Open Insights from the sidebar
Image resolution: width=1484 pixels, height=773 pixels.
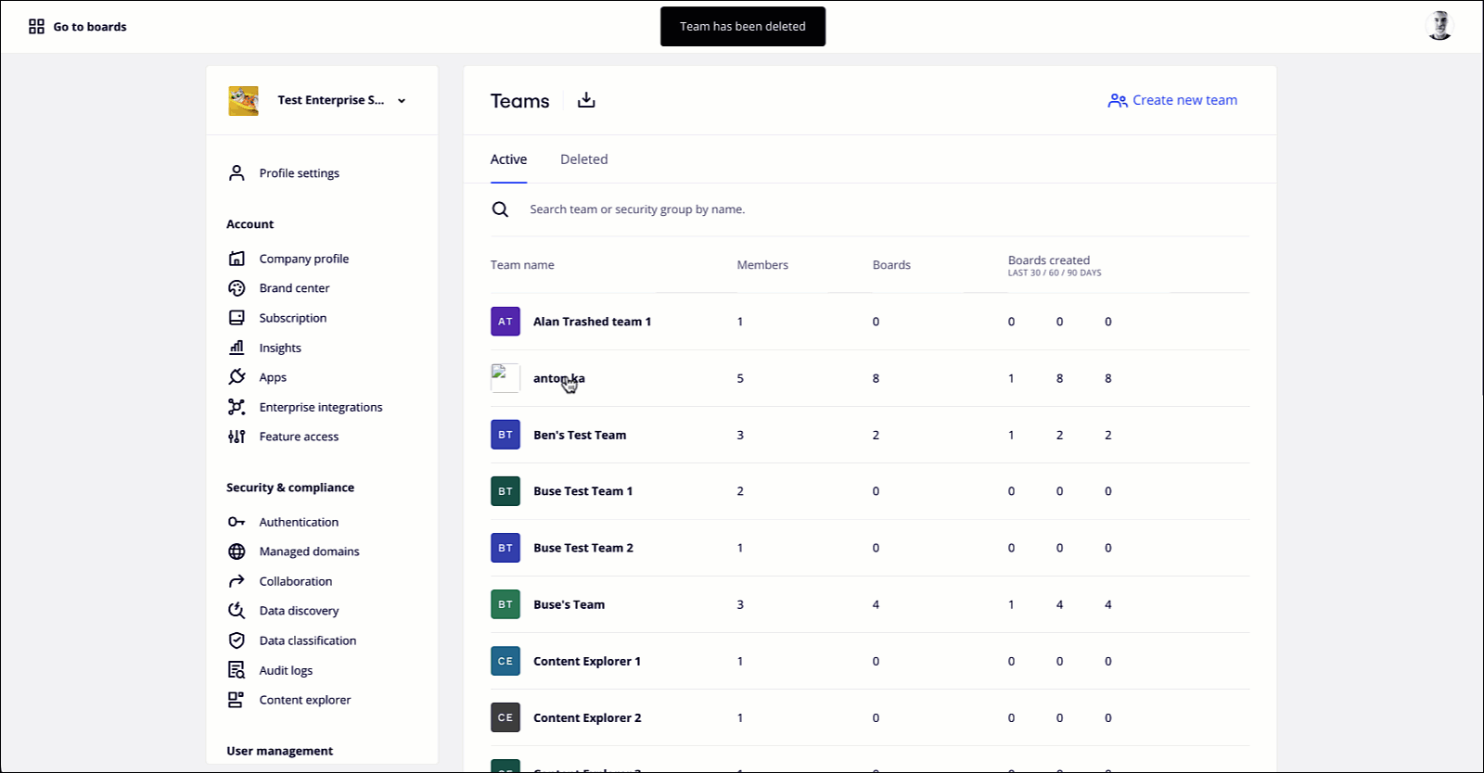pos(280,348)
